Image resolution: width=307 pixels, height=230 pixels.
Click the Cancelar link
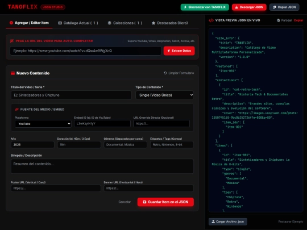[125, 202]
